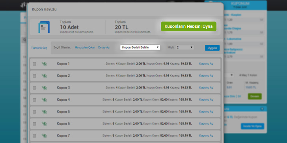
Task: Click the green Devam button in background panel
Action: (255, 96)
